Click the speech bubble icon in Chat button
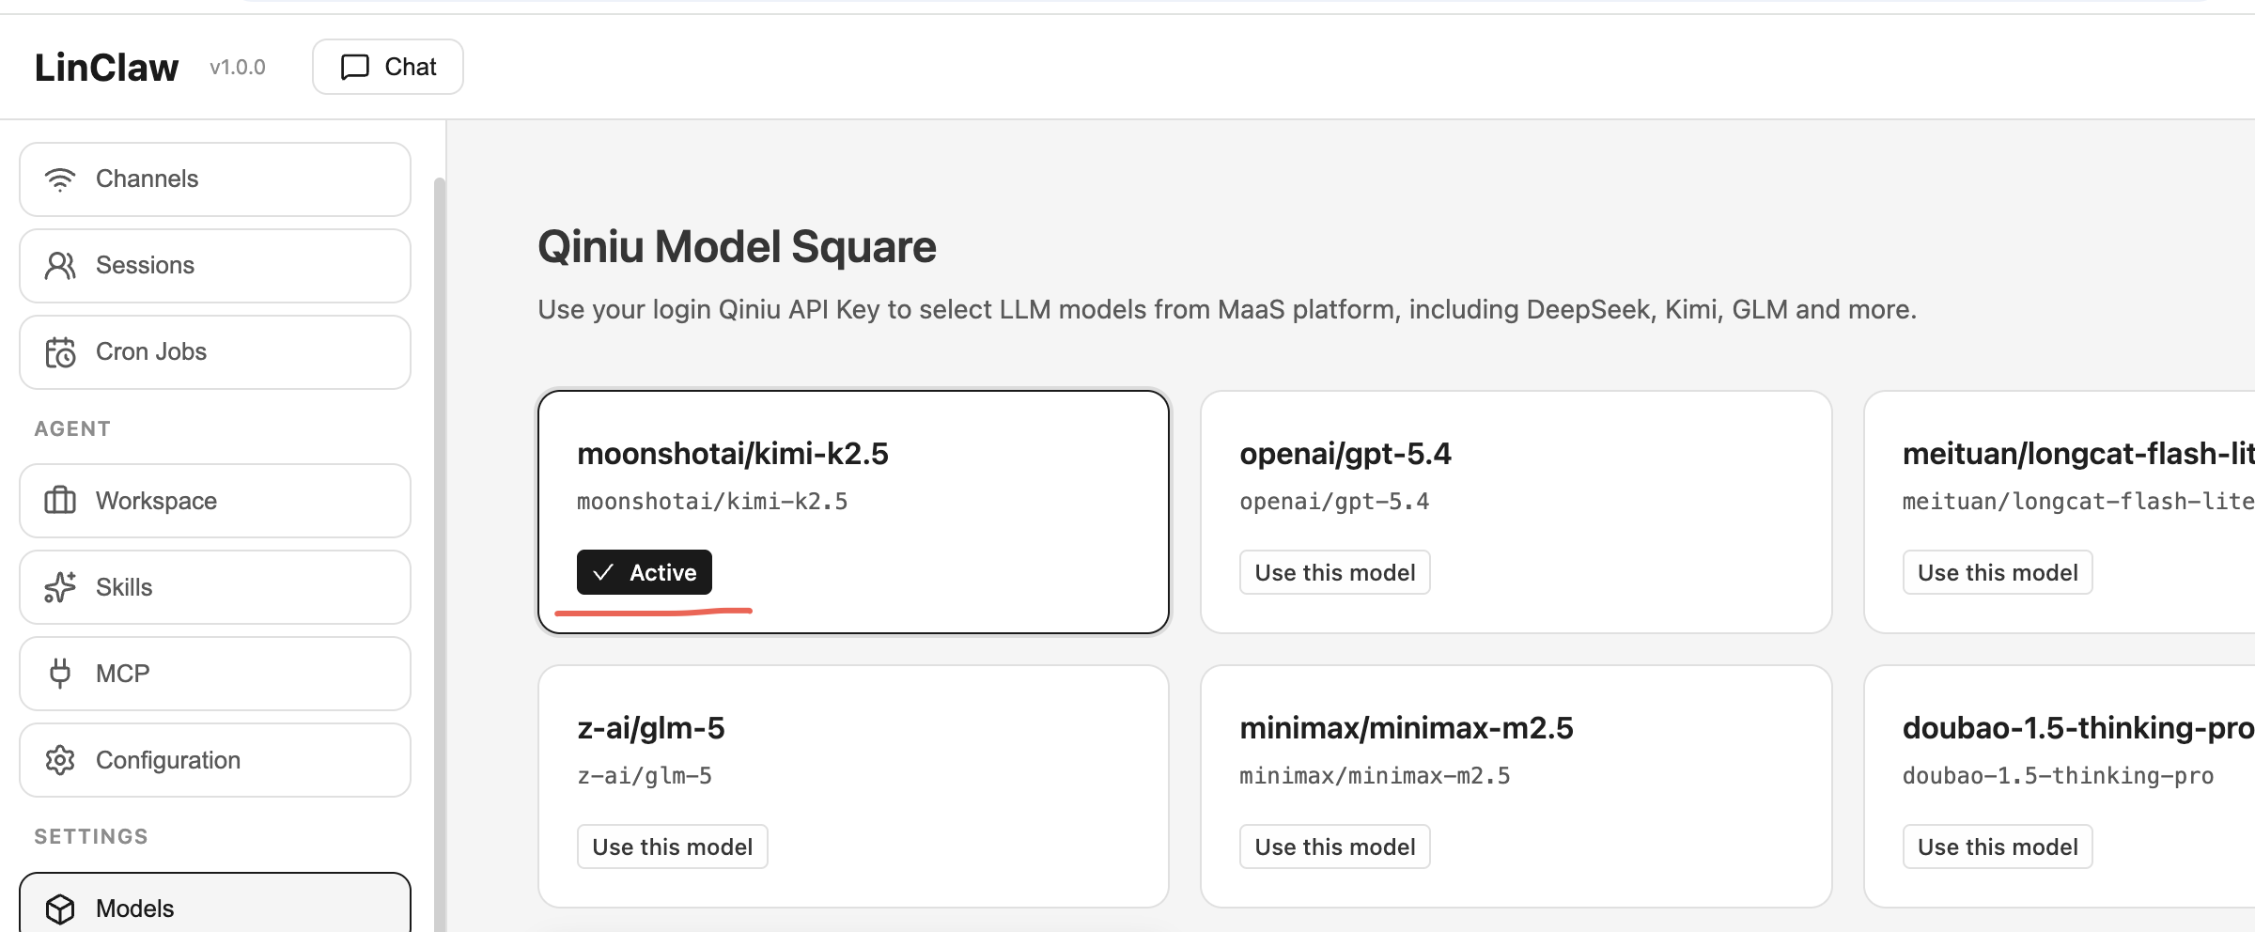The height and width of the screenshot is (932, 2255). [354, 67]
